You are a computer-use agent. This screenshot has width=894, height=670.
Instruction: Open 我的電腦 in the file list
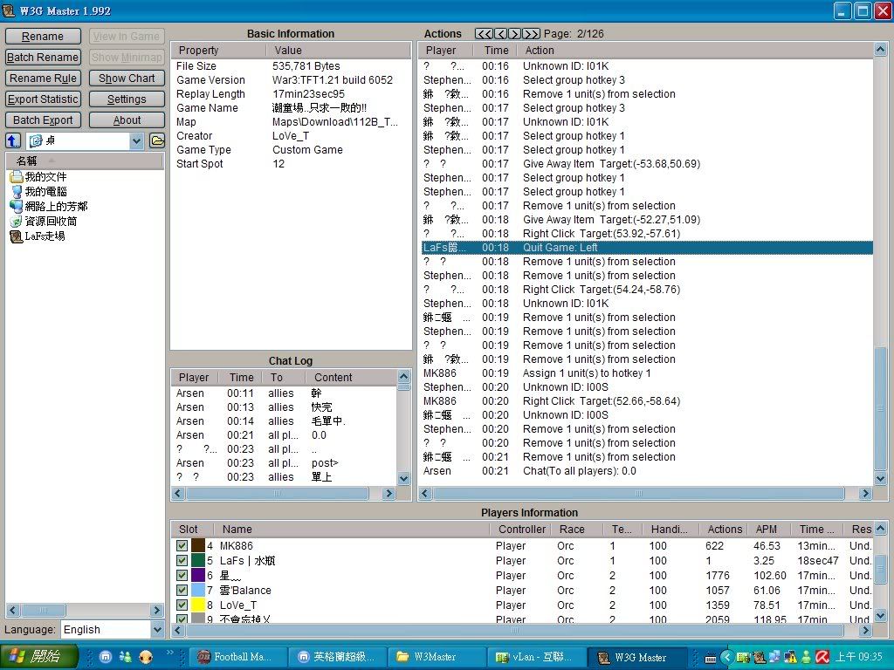point(45,192)
